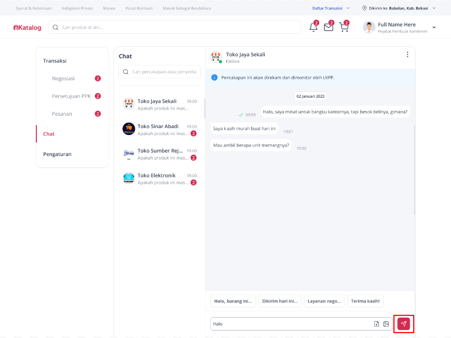Click the 09:59 read-receipt checkmark
The width and height of the screenshot is (451, 338).
click(x=241, y=115)
